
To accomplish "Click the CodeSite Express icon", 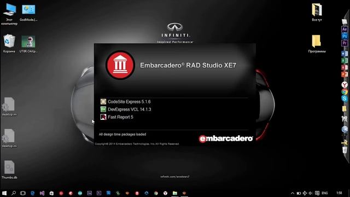I will (103, 102).
